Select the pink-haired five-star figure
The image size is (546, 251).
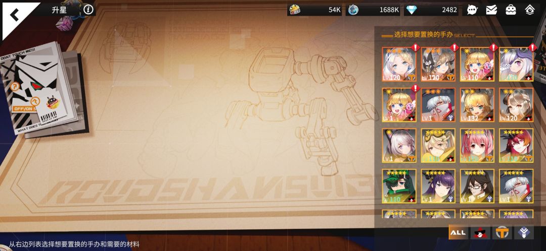[x=477, y=146]
